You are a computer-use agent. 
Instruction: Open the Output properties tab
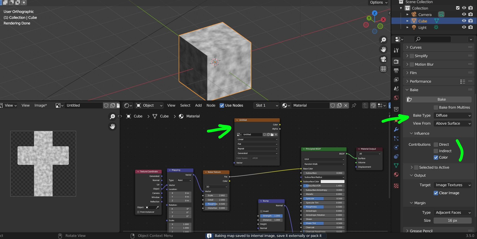click(x=396, y=71)
